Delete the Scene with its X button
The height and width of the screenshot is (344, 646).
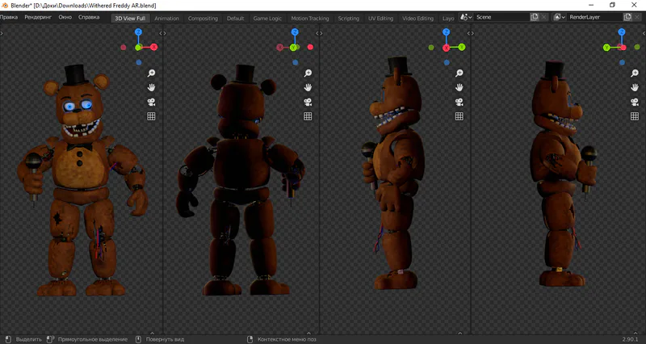click(x=543, y=17)
